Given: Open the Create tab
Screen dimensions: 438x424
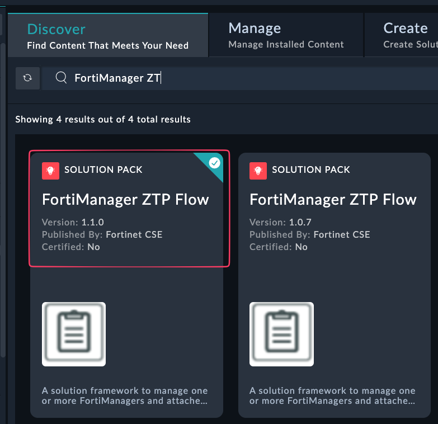Looking at the screenshot, I should pyautogui.click(x=405, y=36).
